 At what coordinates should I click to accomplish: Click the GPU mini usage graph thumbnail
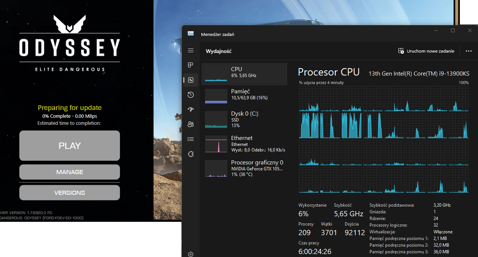click(216, 168)
